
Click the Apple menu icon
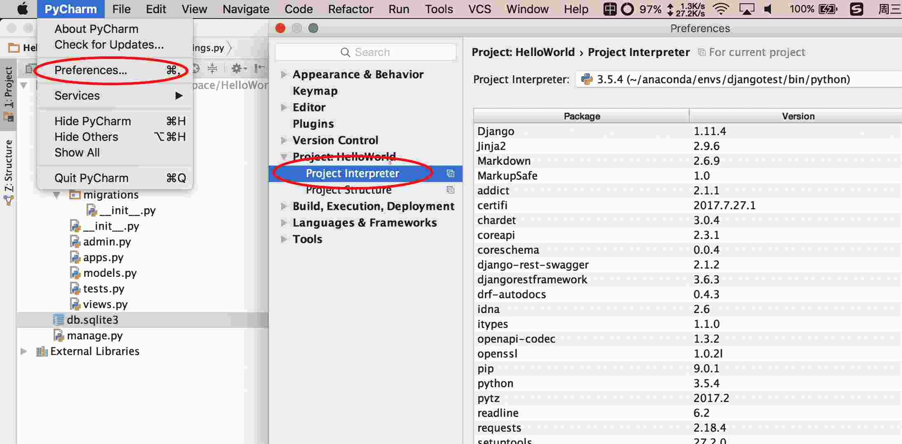22,9
